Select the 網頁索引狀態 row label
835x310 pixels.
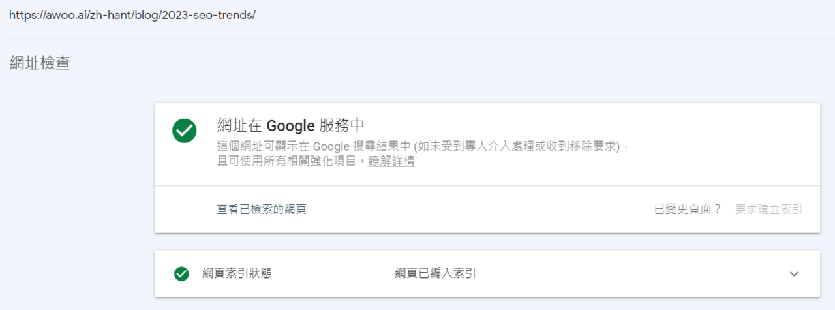237,274
